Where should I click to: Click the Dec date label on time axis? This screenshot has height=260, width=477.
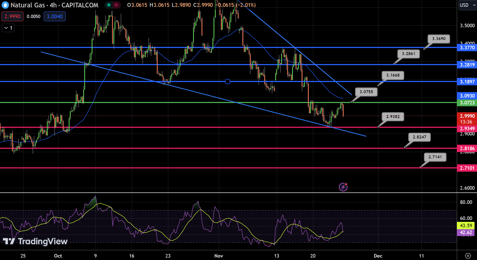[378, 256]
